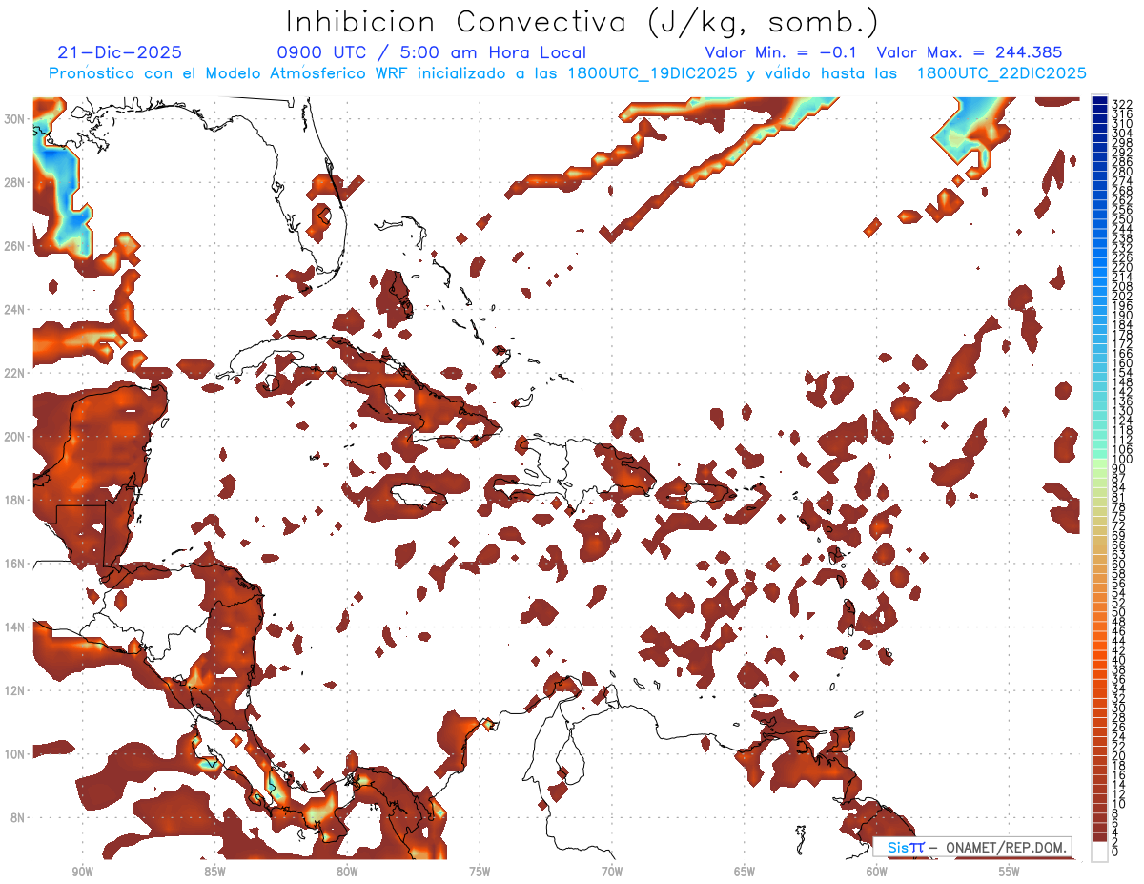Click the title 'Inhibicion Convectiva (J/kg, somb.)'

(x=582, y=23)
